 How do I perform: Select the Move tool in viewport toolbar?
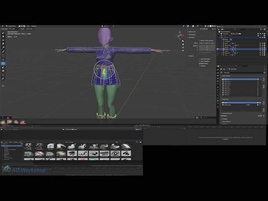coord(3,59)
